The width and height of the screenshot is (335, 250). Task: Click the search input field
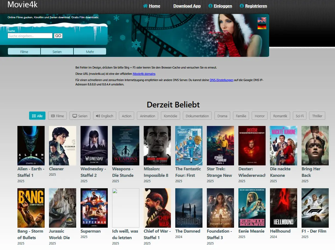point(30,36)
